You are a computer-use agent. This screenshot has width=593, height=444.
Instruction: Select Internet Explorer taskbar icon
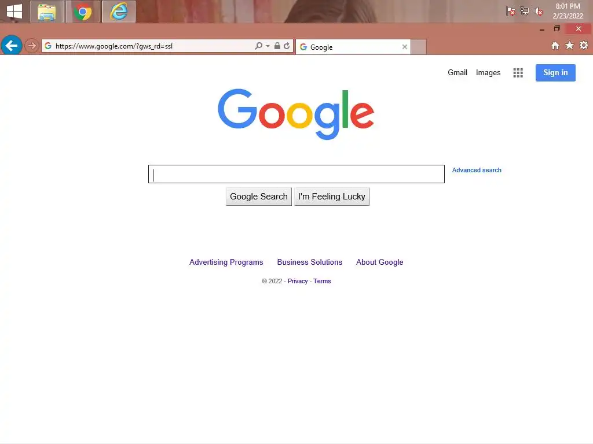pyautogui.click(x=119, y=12)
